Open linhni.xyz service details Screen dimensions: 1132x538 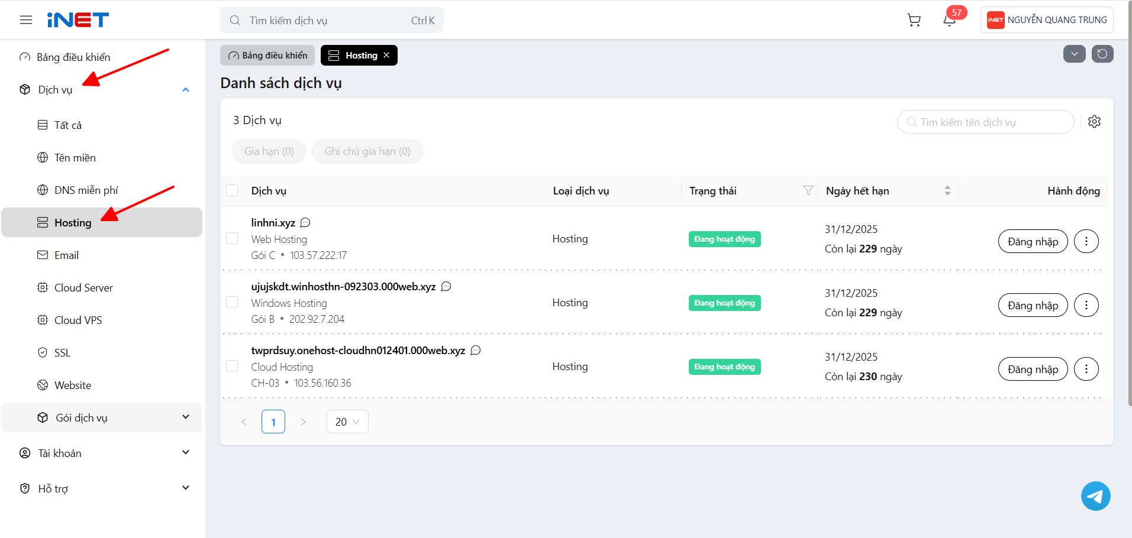pos(273,223)
